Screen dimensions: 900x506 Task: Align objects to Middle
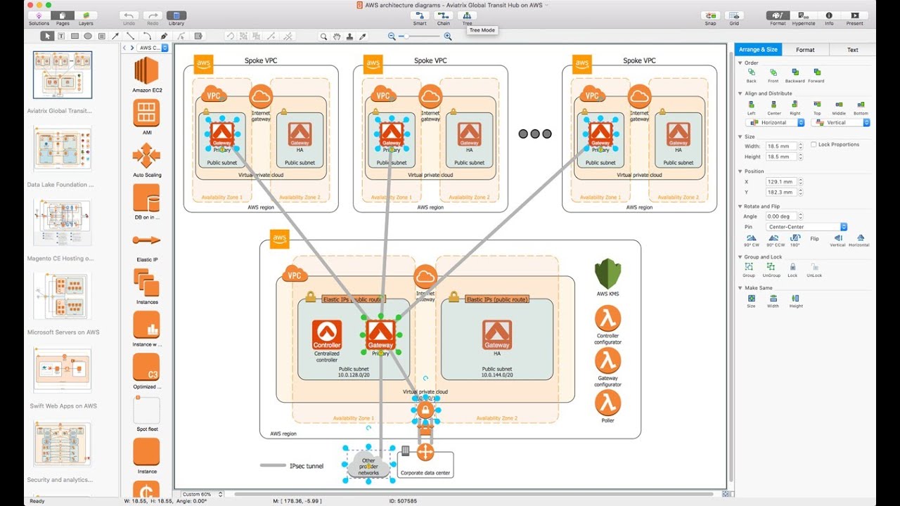coord(839,107)
